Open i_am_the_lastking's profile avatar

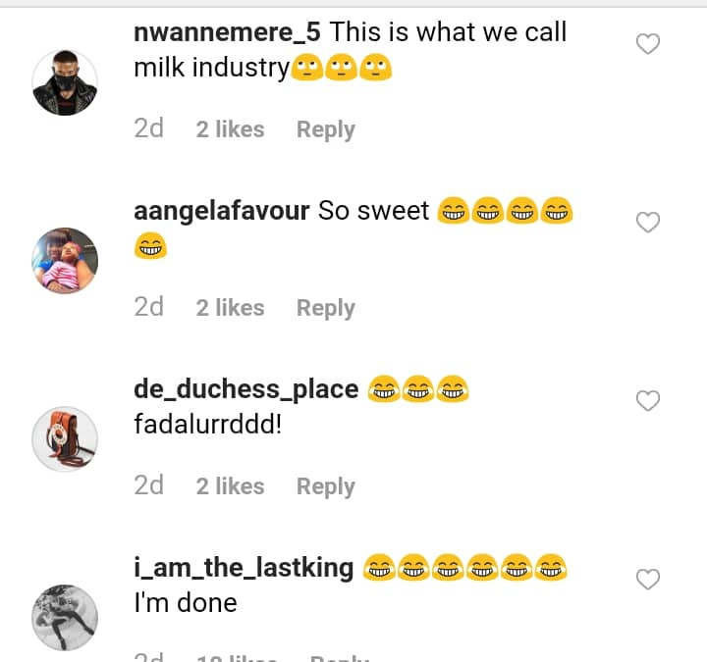click(66, 617)
